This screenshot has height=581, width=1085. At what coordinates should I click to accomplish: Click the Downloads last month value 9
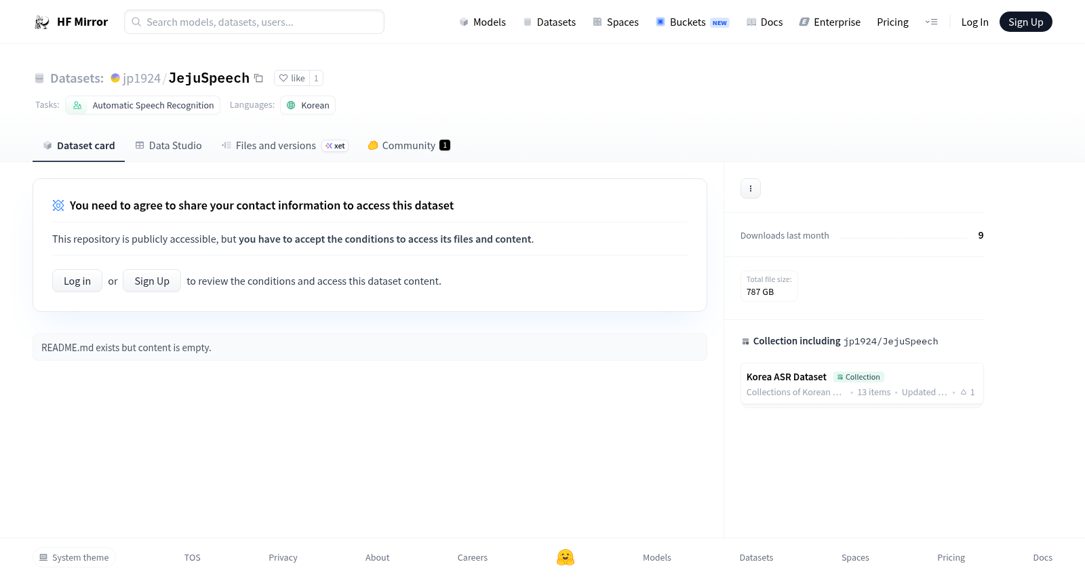[x=981, y=235]
